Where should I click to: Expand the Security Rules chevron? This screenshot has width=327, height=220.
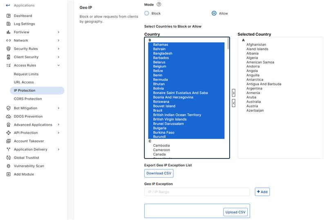coord(58,48)
